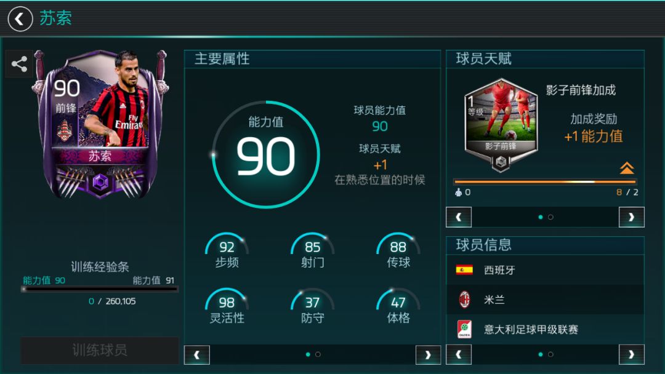Show the next 主要属性 page
665x374 pixels.
pyautogui.click(x=428, y=355)
